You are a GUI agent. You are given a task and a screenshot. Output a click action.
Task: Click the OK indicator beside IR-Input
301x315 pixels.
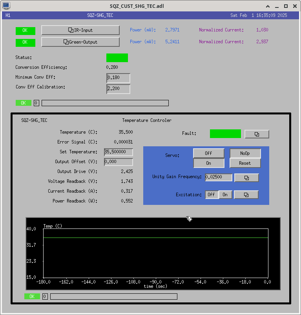pyautogui.click(x=26, y=31)
